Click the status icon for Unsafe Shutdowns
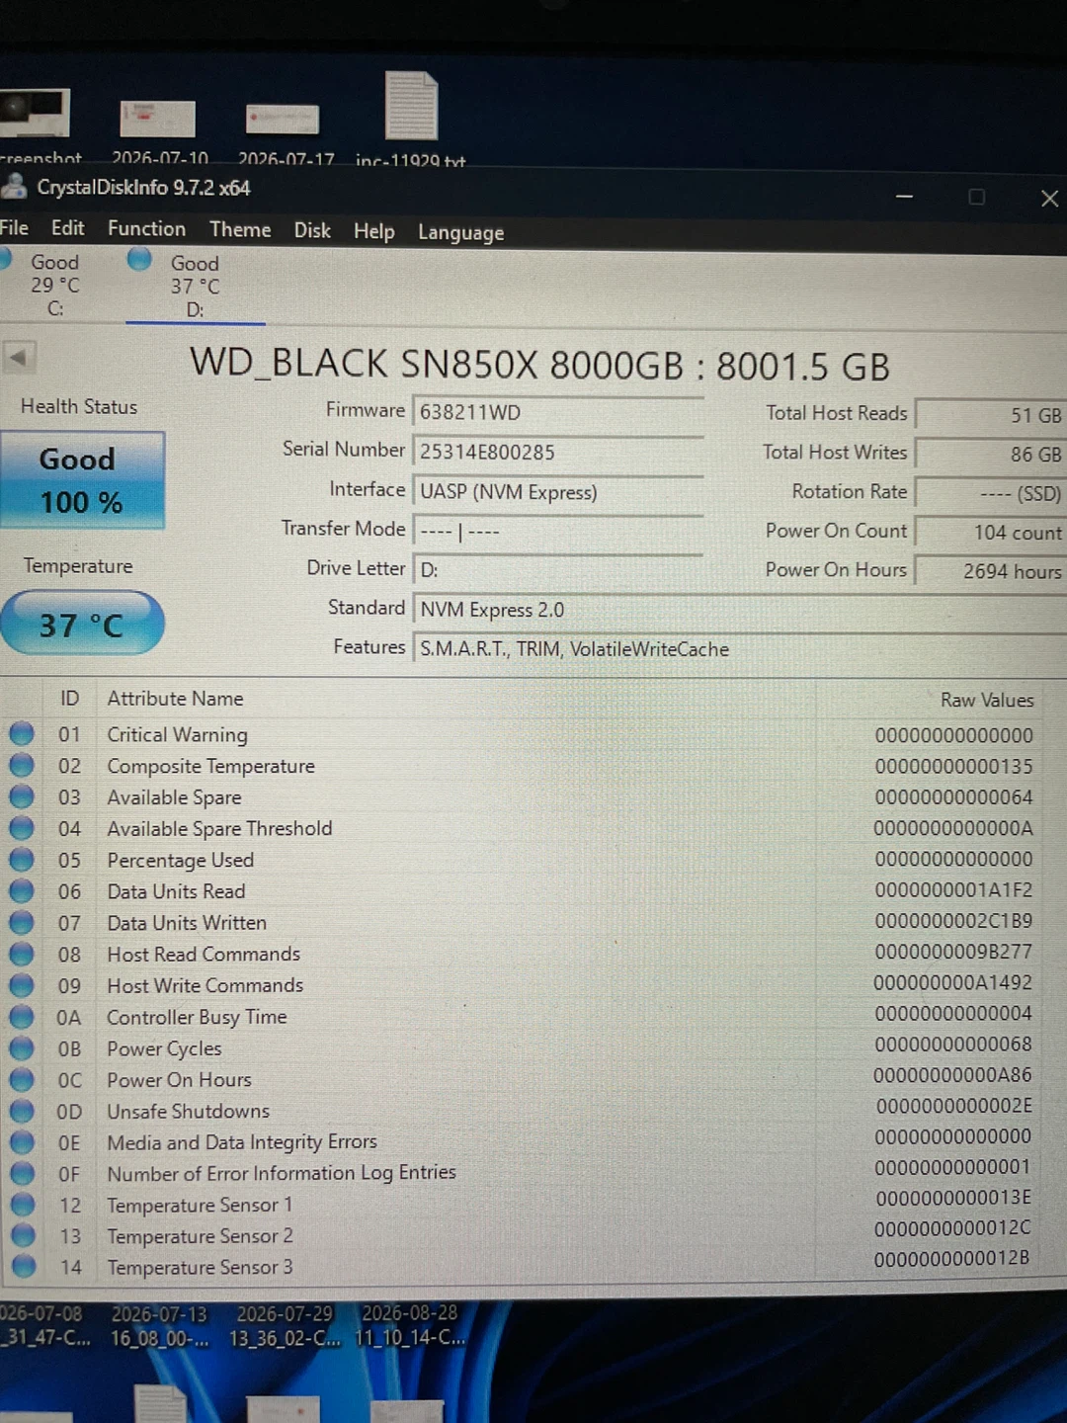Viewport: 1067px width, 1423px height. click(22, 1111)
